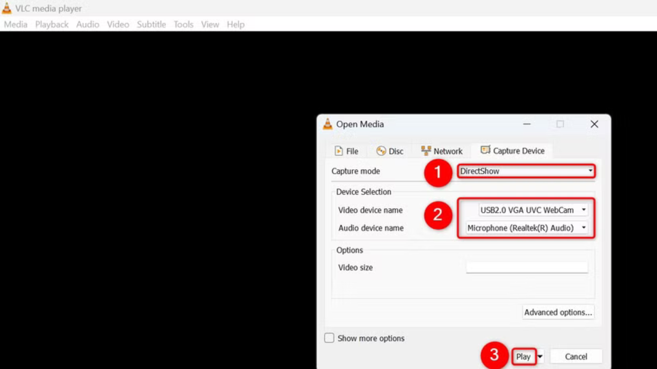The height and width of the screenshot is (369, 657).
Task: Switch to the File tab
Action: 351,151
